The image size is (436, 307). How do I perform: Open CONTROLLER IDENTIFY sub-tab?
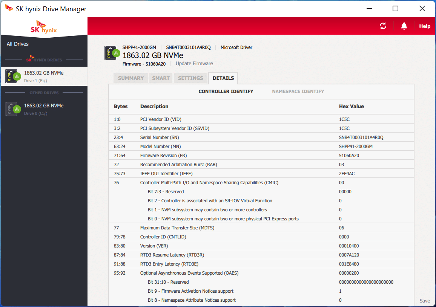tap(226, 92)
